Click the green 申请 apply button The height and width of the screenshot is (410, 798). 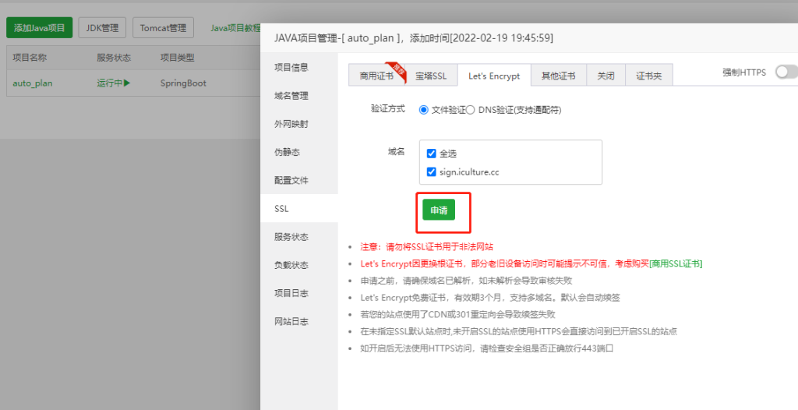439,210
